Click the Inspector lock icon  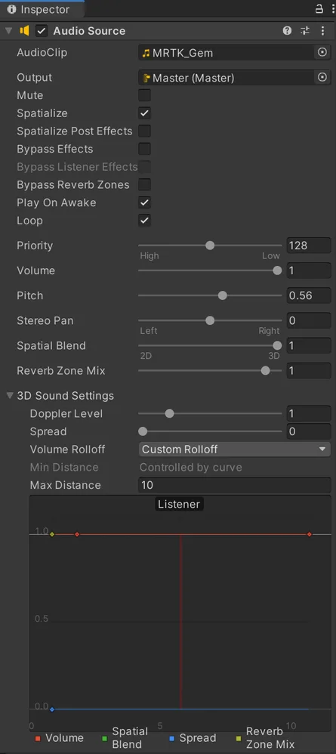pos(319,8)
